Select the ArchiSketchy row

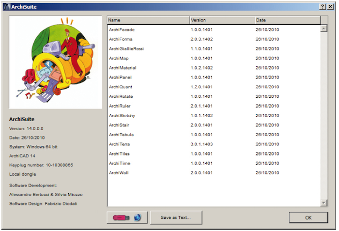click(x=214, y=115)
